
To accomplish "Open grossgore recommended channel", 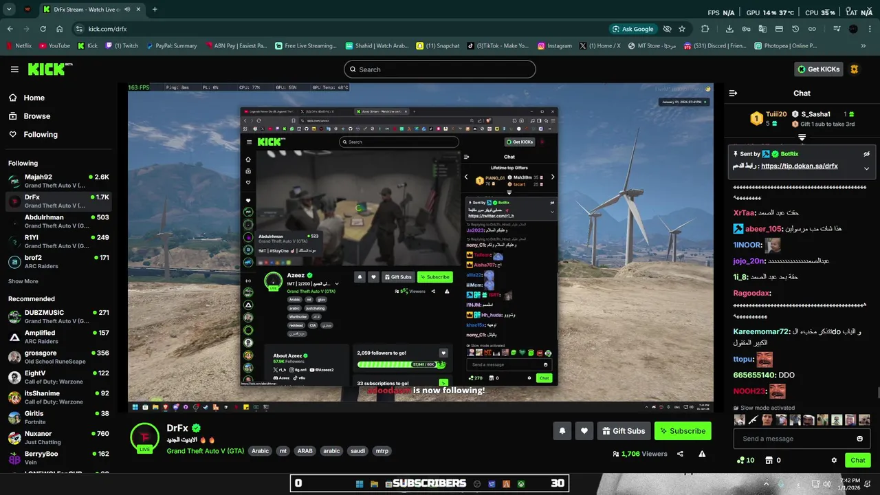I will 58,357.
